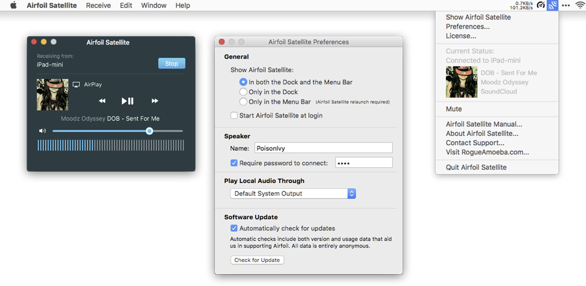Toggle play/pause in Airfoil Satellite
Viewport: 586px width, 286px height.
(128, 101)
